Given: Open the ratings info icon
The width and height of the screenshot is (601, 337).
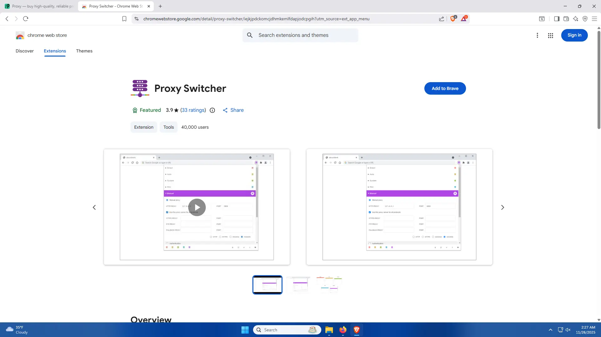Looking at the screenshot, I should pyautogui.click(x=212, y=110).
